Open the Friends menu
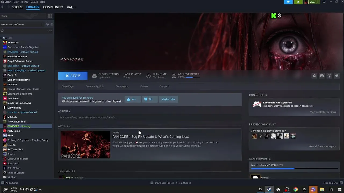Screen dimensions: 344x193 point(24,2)
